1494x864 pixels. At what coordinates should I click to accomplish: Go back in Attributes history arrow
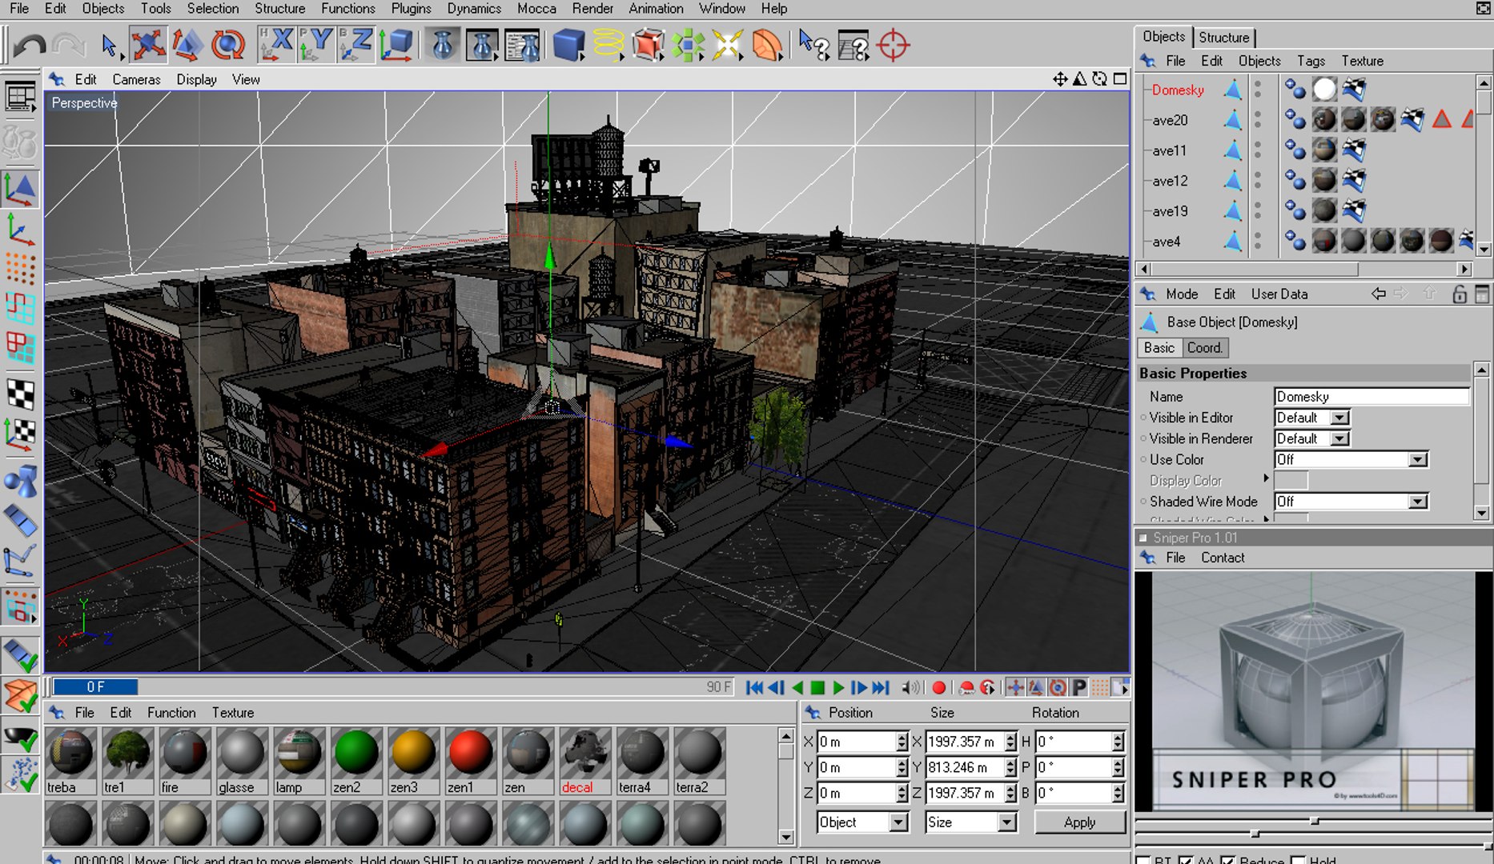click(1378, 294)
